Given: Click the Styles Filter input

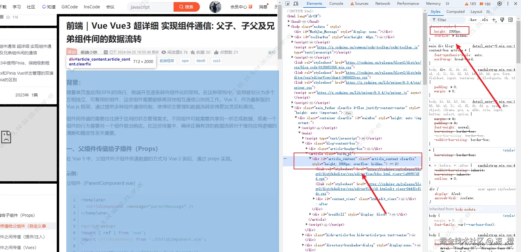Looking at the screenshot, I should point(448,20).
